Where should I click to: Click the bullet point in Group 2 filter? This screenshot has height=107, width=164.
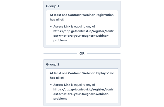click(51, 85)
